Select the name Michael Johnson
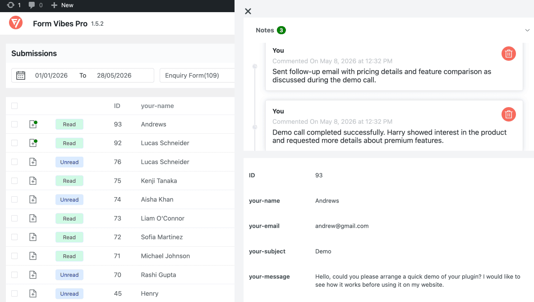Image resolution: width=534 pixels, height=302 pixels. tap(166, 256)
